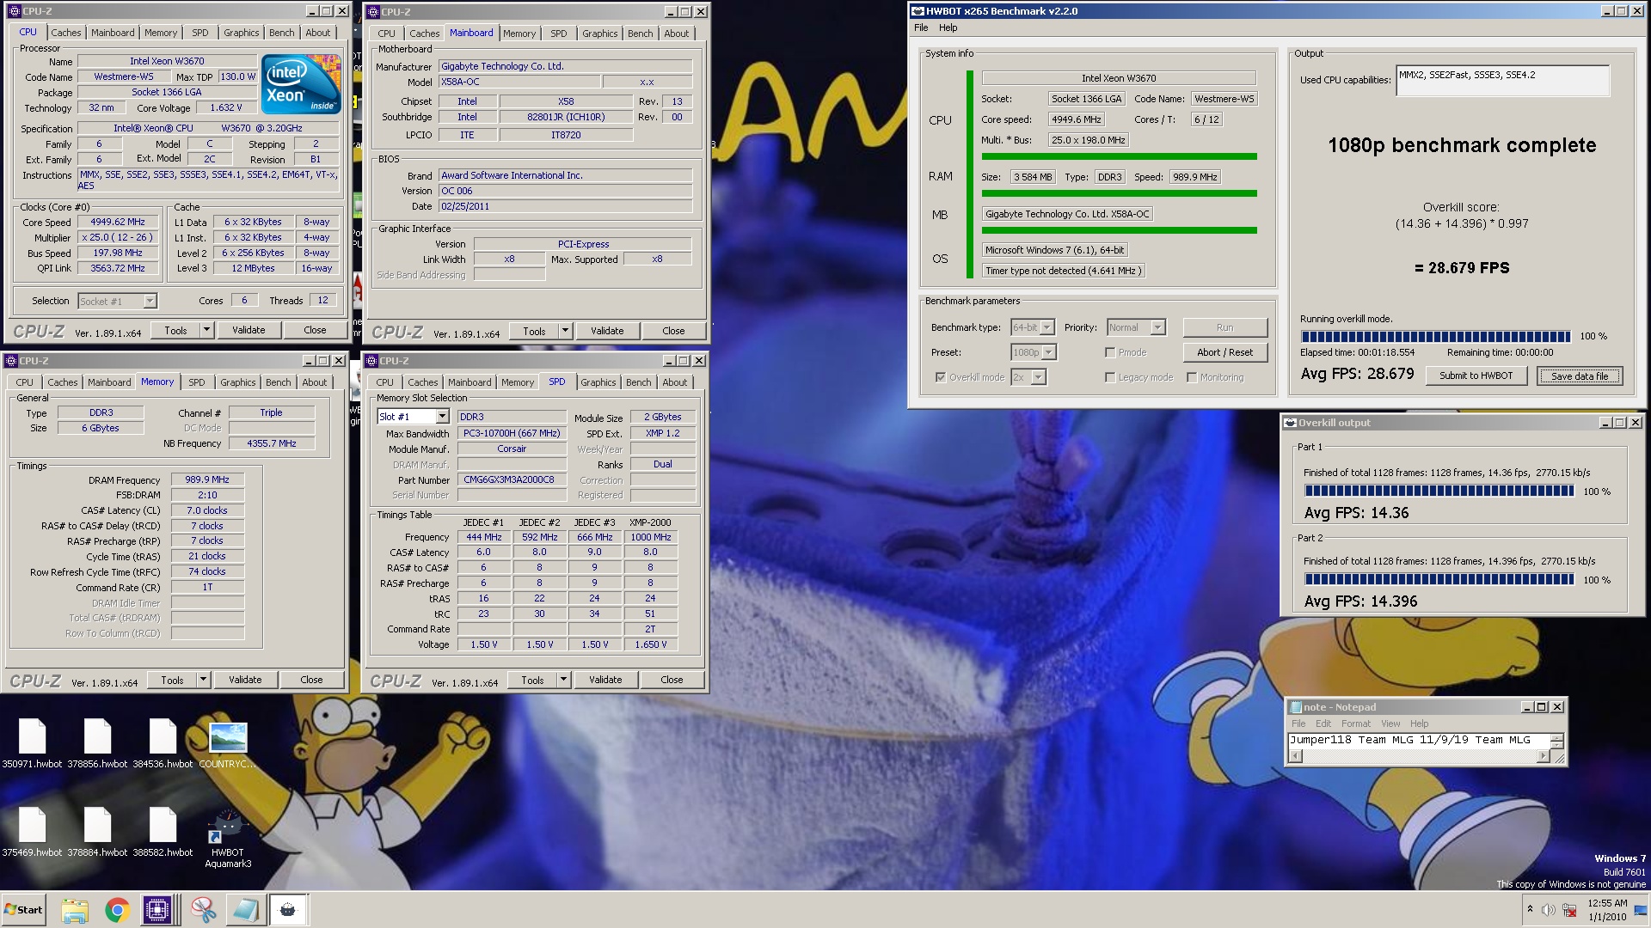Screen dimensions: 1651x928
Task: Click Overkill output window title icon
Action: click(x=1290, y=423)
